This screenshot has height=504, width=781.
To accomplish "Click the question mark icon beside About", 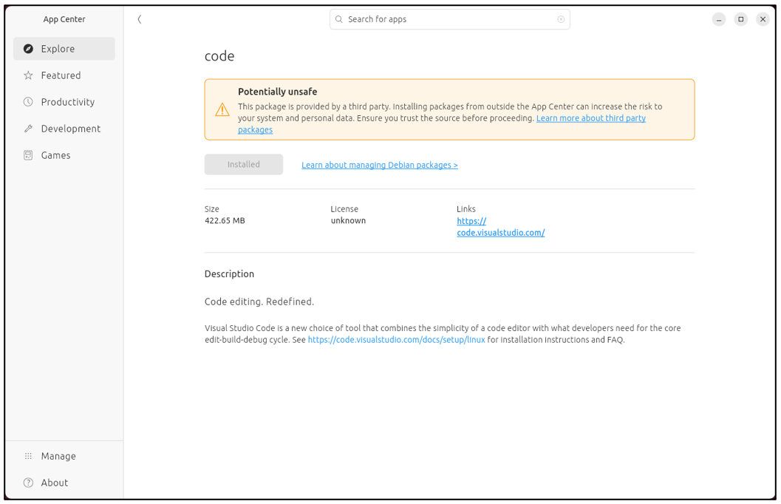I will coord(28,483).
